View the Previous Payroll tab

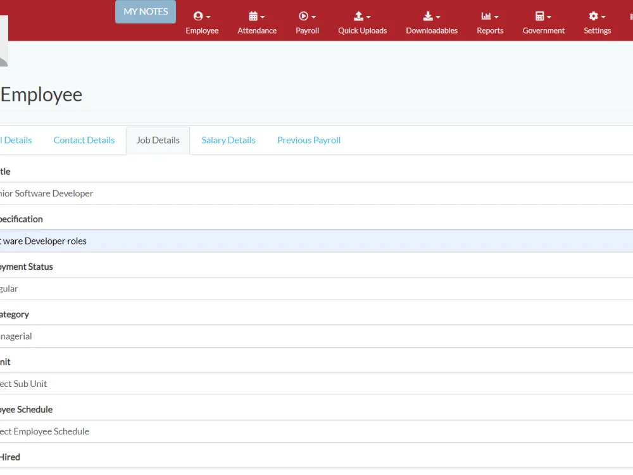coord(308,139)
